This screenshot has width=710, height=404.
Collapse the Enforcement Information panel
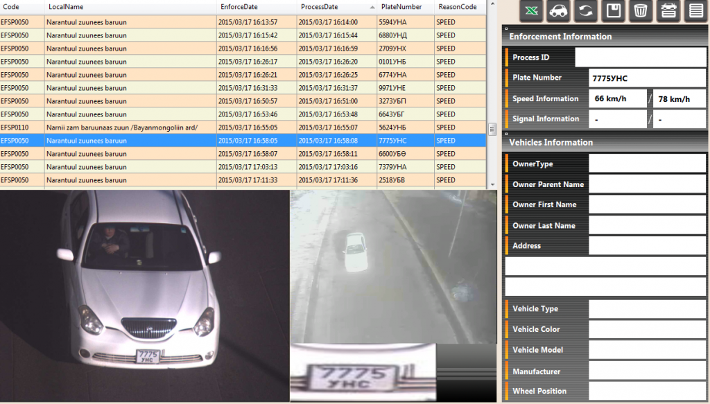(x=506, y=28)
